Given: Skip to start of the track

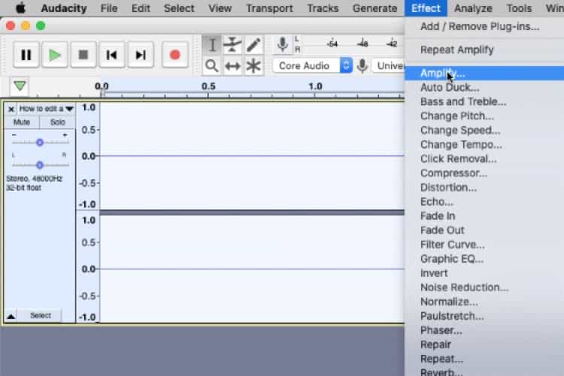Looking at the screenshot, I should click(112, 55).
